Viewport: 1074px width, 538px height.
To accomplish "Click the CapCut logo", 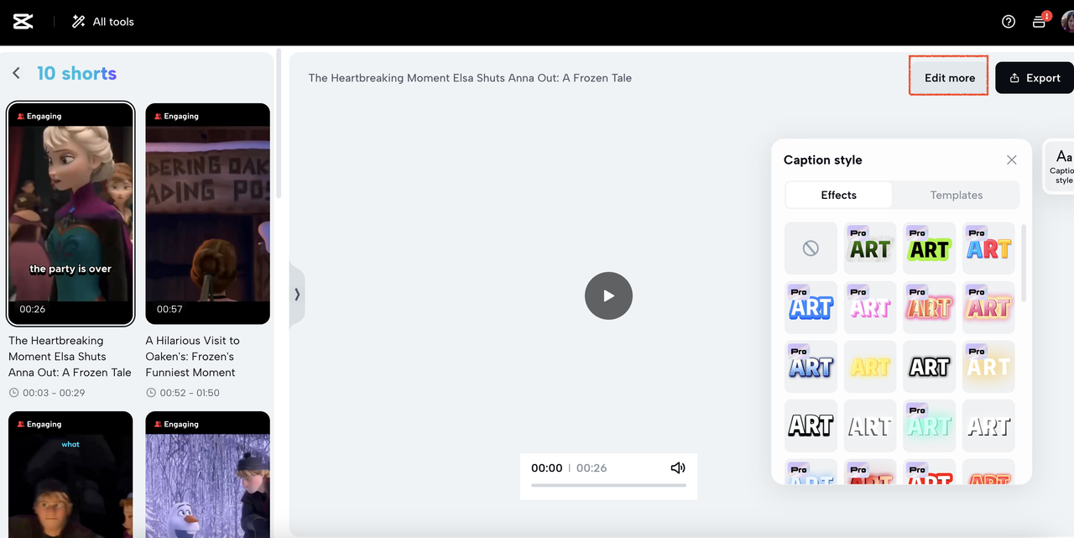I will (x=23, y=22).
